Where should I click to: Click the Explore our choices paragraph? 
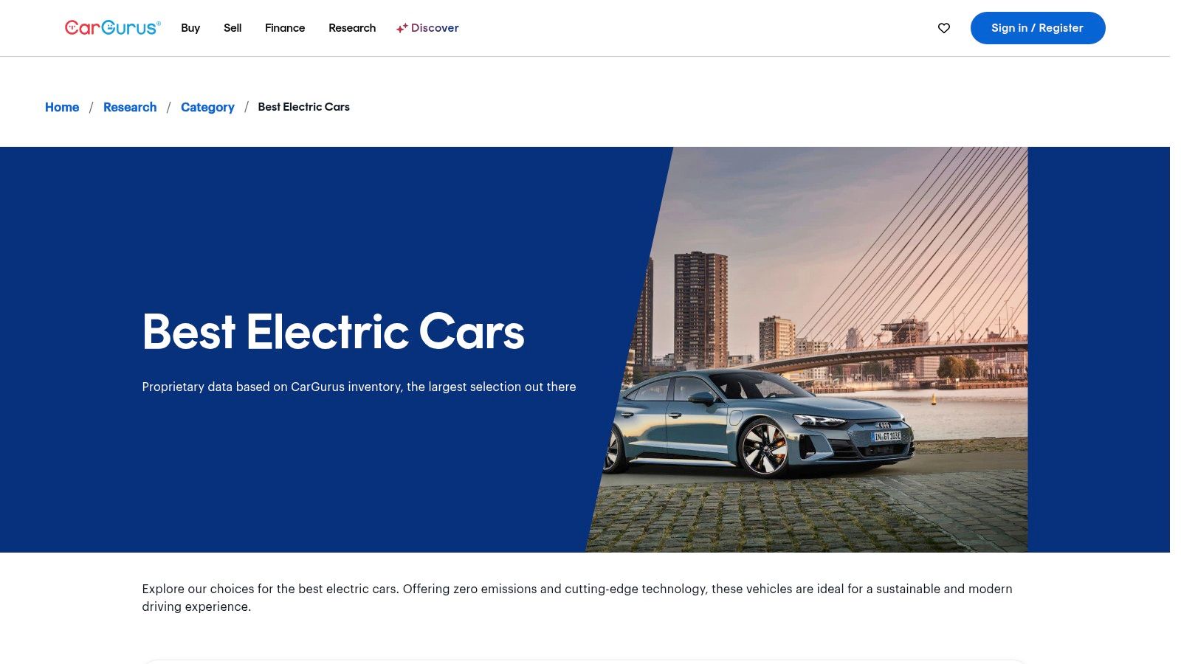577,598
